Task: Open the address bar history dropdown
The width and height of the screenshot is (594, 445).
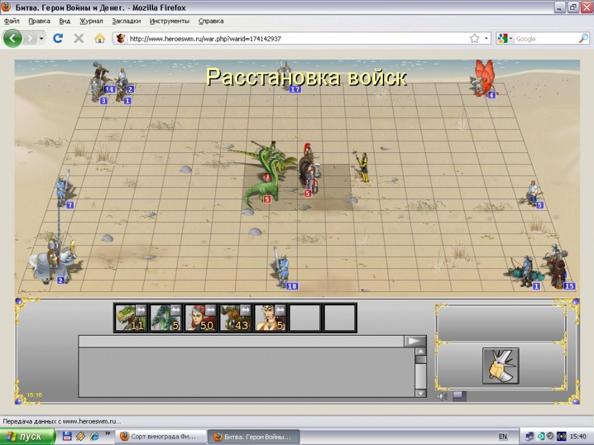Action: [x=486, y=39]
